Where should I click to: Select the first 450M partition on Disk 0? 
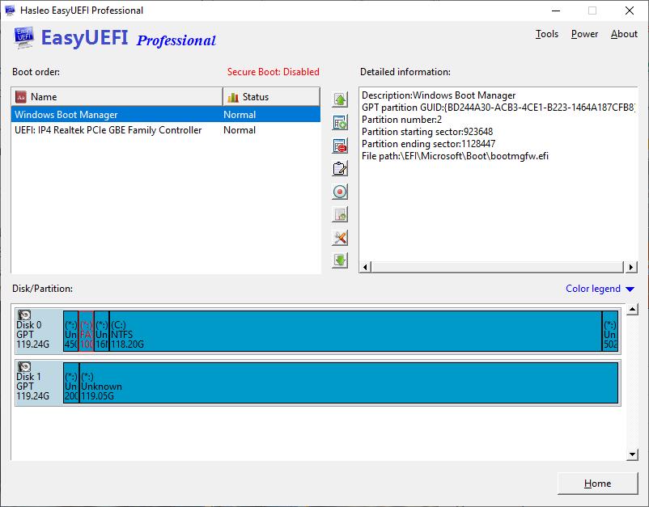70,332
